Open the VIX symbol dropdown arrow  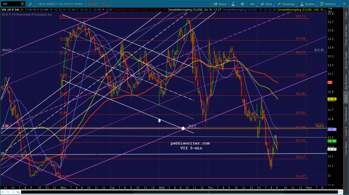pos(22,4)
